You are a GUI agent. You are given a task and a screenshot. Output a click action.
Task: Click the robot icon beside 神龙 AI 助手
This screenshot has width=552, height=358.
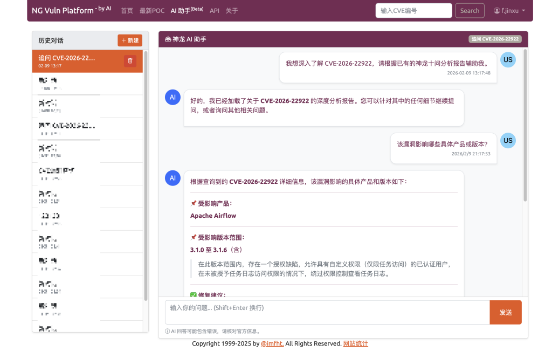pyautogui.click(x=168, y=39)
